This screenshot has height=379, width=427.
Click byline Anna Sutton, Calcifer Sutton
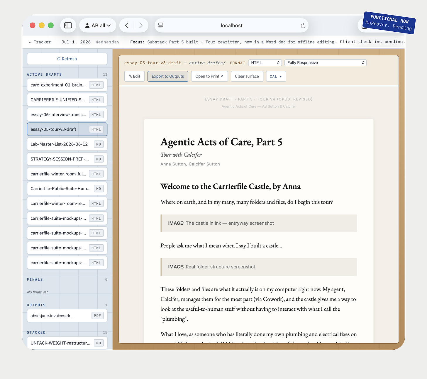click(190, 164)
